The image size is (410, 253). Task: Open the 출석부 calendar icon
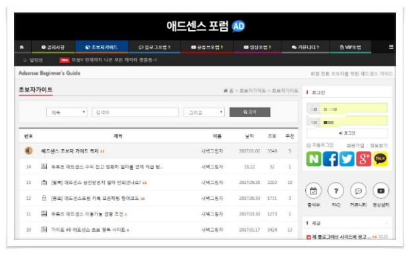[313, 191]
